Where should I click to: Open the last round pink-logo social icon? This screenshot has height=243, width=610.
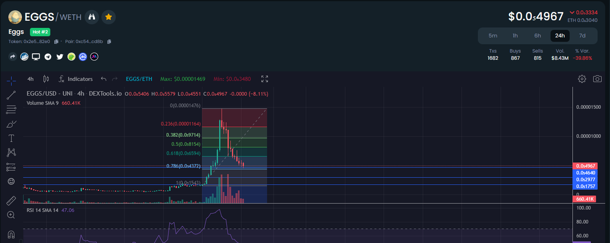point(94,57)
